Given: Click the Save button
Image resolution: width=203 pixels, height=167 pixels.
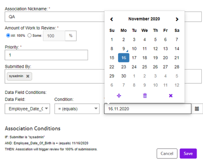Looking at the screenshot, I should (188, 153).
